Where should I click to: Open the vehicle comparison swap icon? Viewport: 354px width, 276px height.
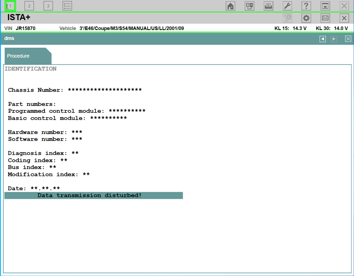(249, 6)
